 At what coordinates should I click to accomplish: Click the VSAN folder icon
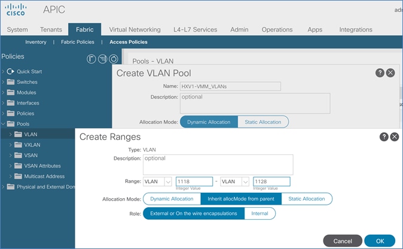(18, 155)
